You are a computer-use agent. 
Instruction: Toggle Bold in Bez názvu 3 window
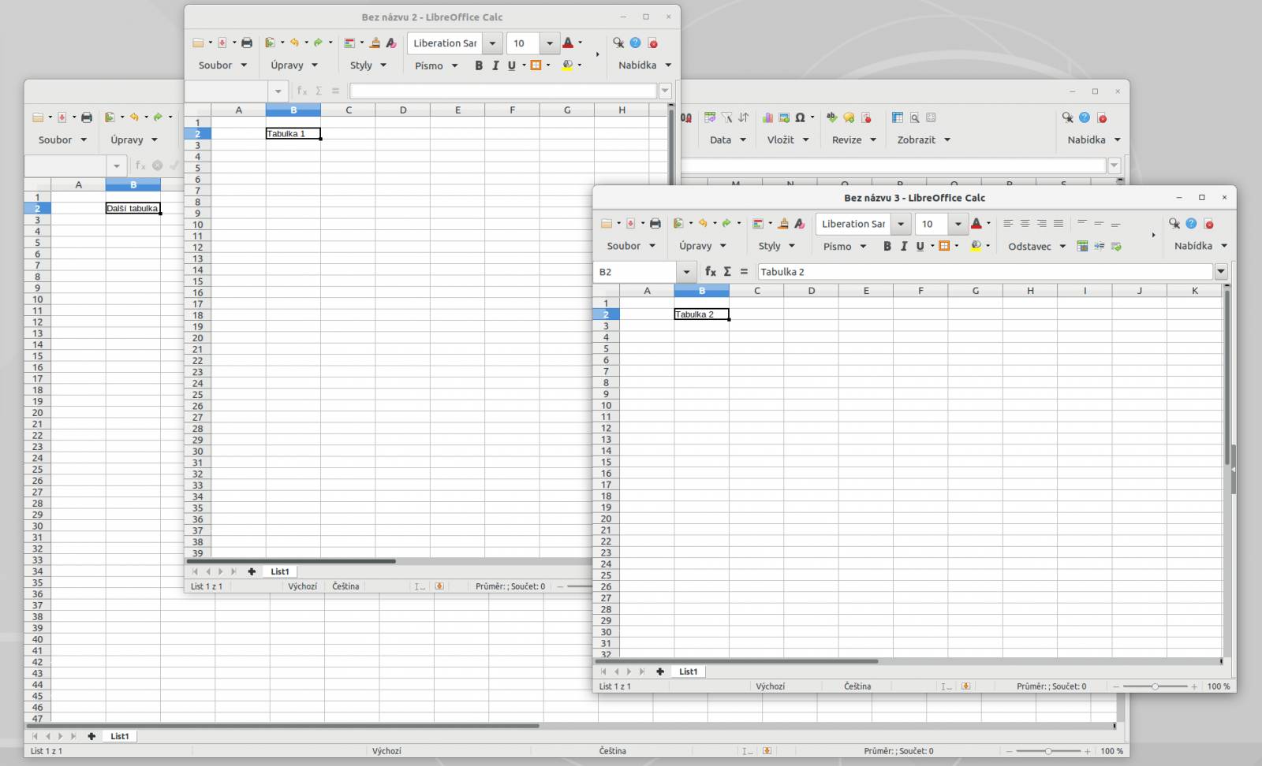pos(887,246)
